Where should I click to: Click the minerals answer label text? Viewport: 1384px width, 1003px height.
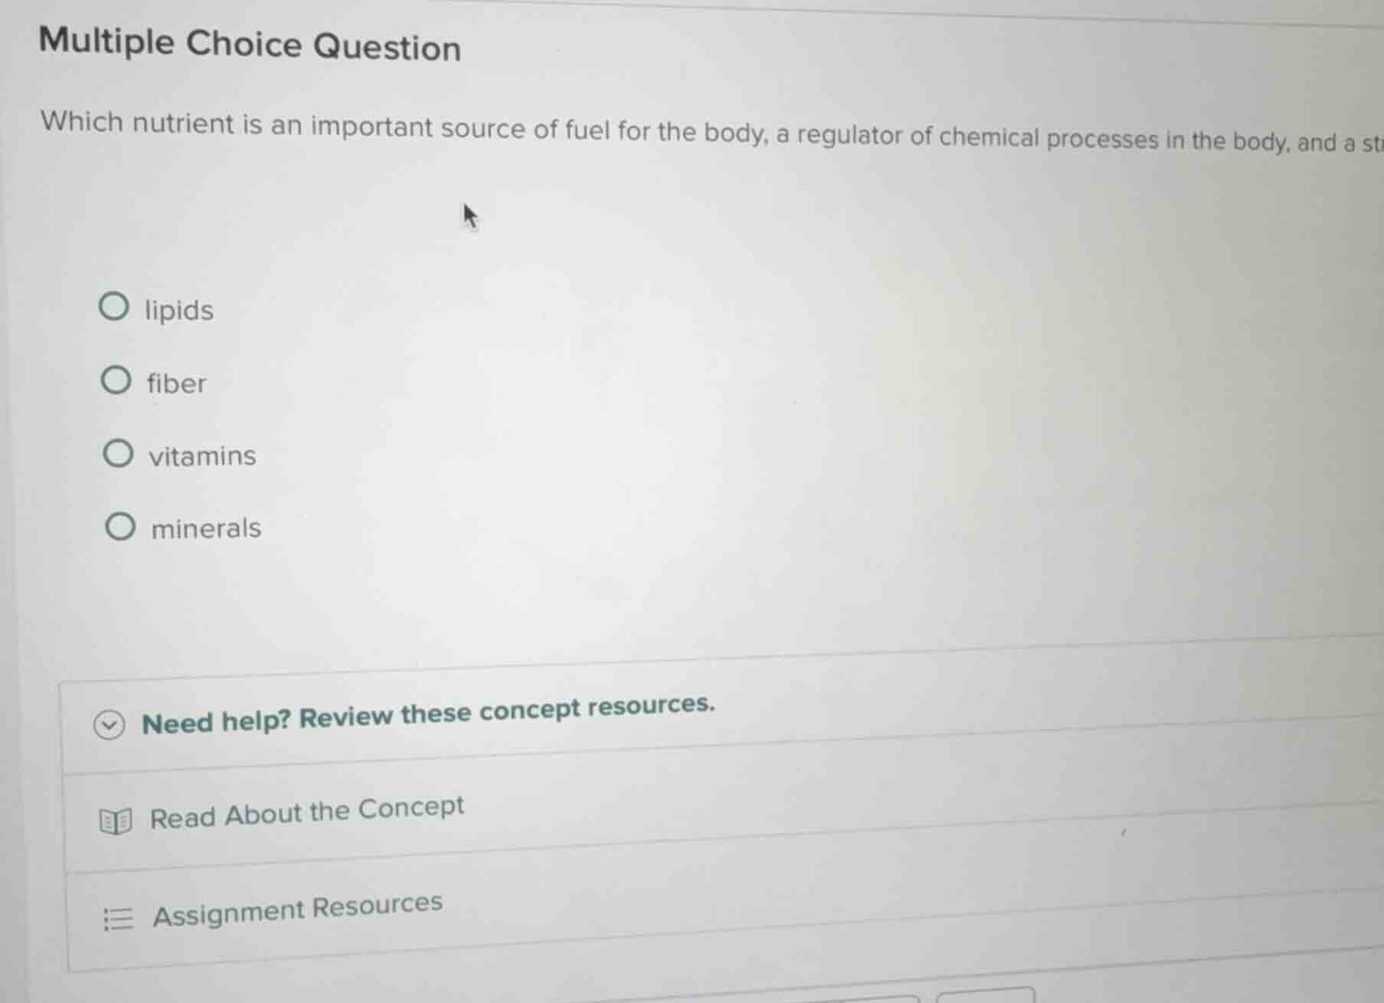[x=205, y=528]
